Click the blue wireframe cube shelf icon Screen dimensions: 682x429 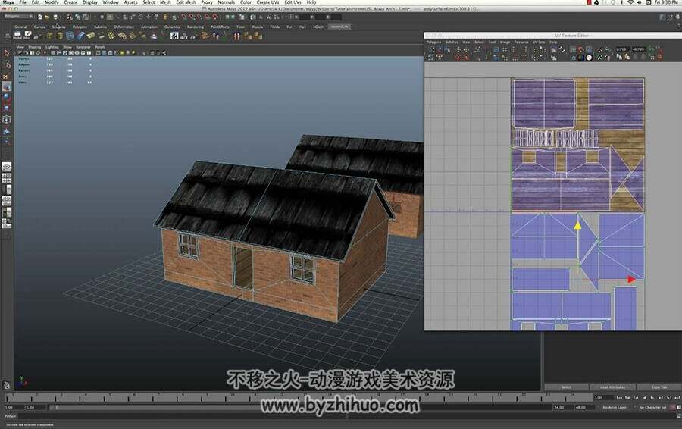pyautogui.click(x=70, y=36)
